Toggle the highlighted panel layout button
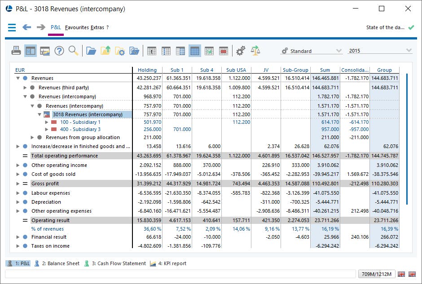422x284 pixels. (31, 51)
